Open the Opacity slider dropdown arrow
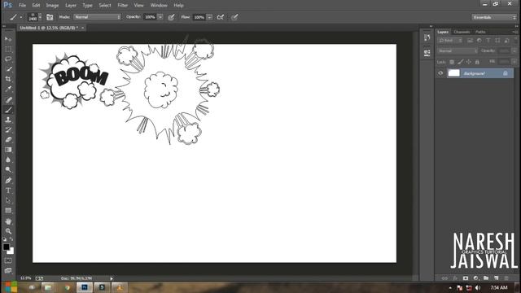The width and height of the screenshot is (521, 293). (160, 17)
